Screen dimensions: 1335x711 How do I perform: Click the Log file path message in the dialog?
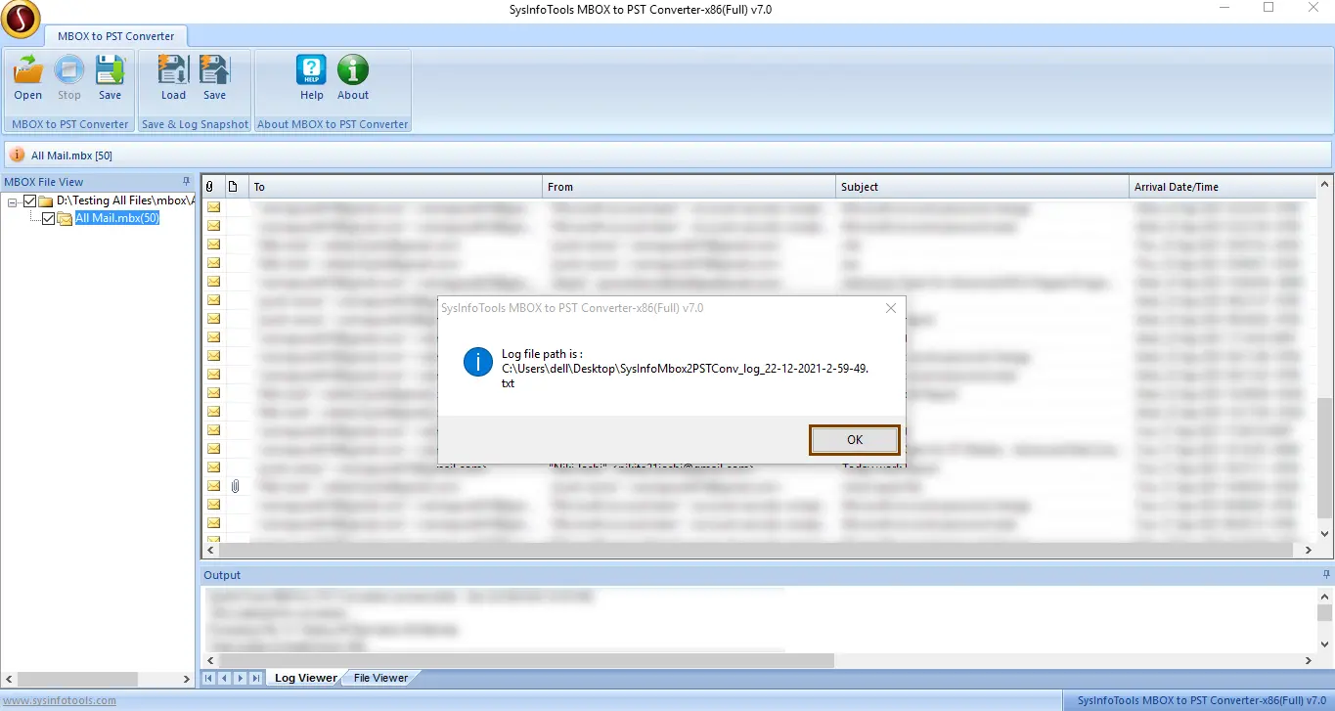[686, 369]
